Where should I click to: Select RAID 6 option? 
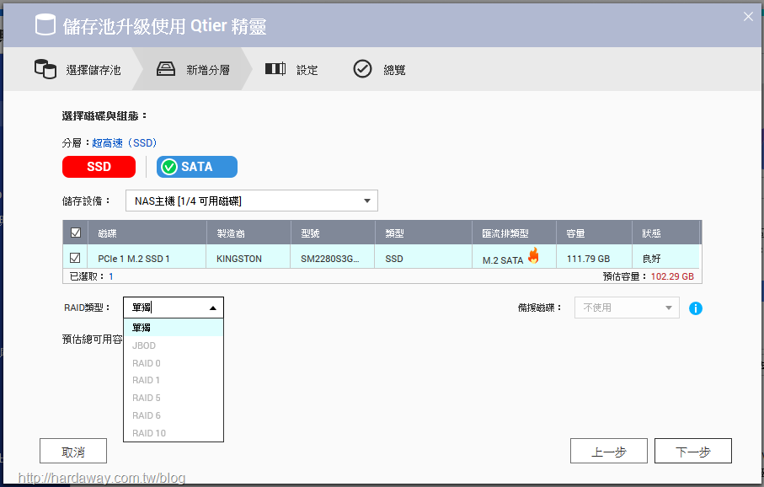tap(174, 415)
